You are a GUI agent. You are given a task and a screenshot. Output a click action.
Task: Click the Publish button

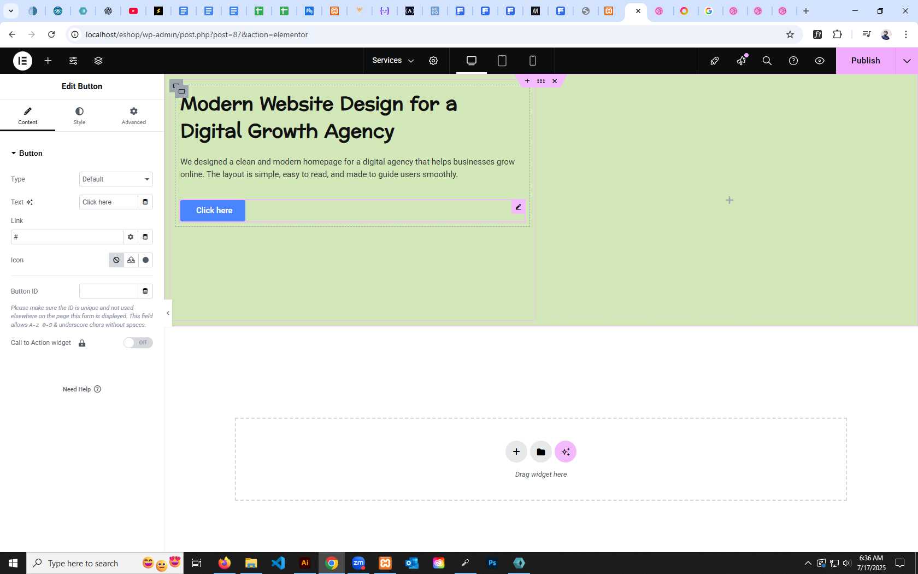click(866, 61)
